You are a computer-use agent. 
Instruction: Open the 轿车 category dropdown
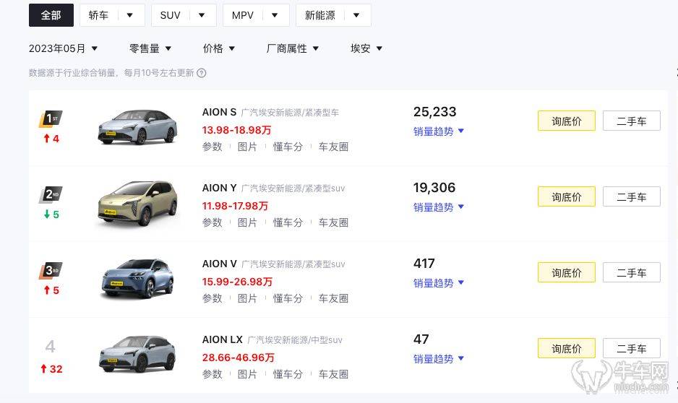pos(111,15)
